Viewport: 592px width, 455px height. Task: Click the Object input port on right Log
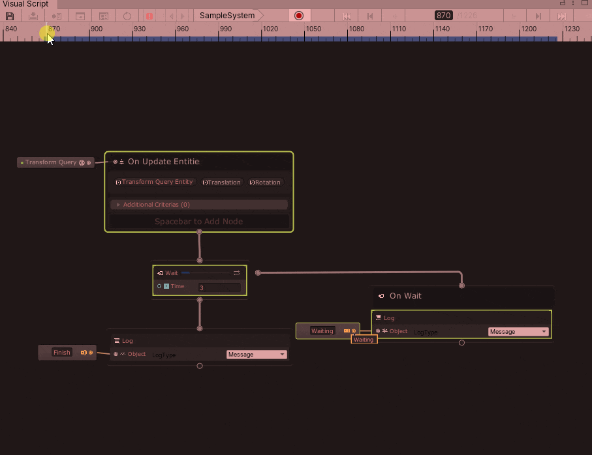point(378,331)
